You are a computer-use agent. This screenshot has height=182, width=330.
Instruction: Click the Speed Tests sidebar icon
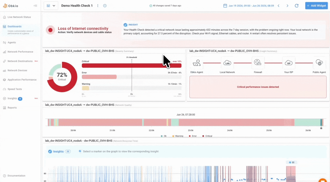[4, 89]
